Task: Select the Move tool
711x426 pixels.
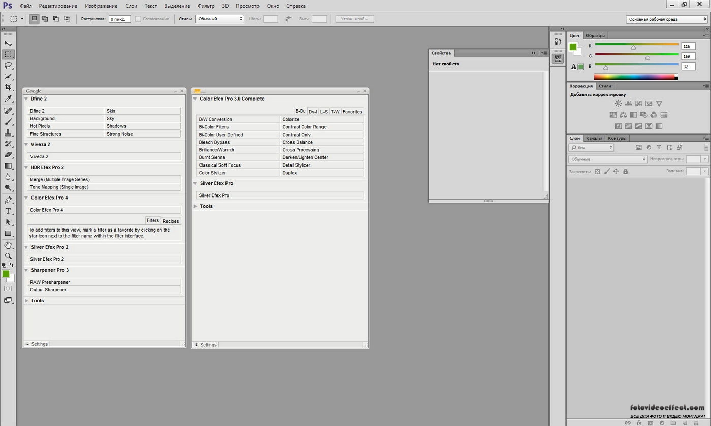Action: tap(8, 43)
